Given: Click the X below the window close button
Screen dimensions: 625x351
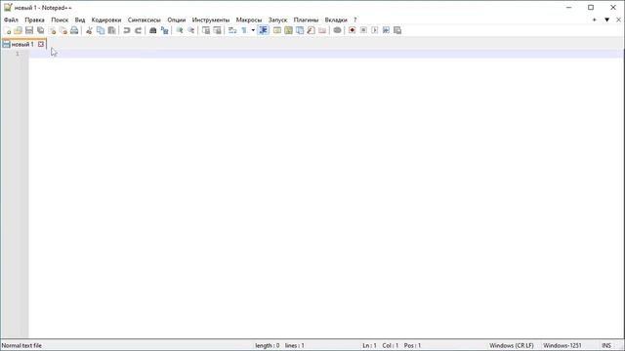Looking at the screenshot, I should [618, 19].
